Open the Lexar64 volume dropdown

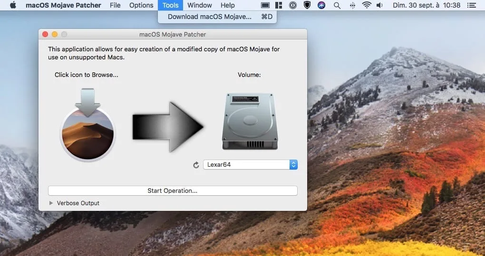[x=250, y=165]
